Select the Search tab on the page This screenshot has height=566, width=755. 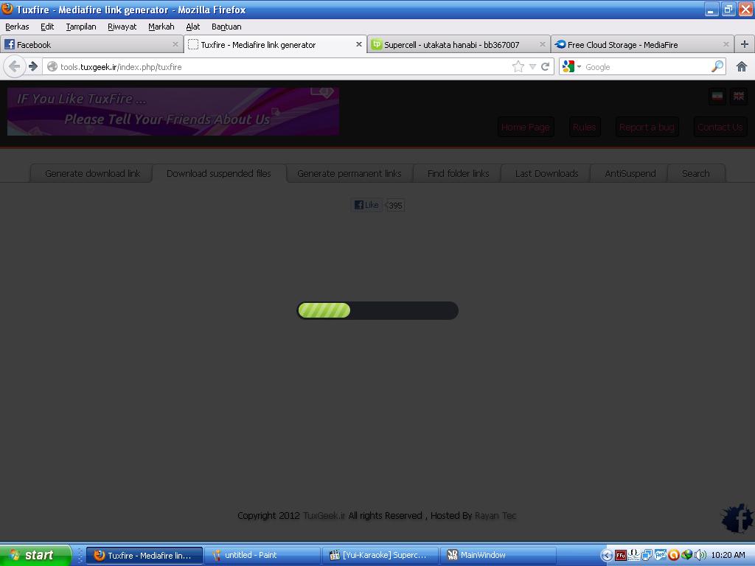695,173
